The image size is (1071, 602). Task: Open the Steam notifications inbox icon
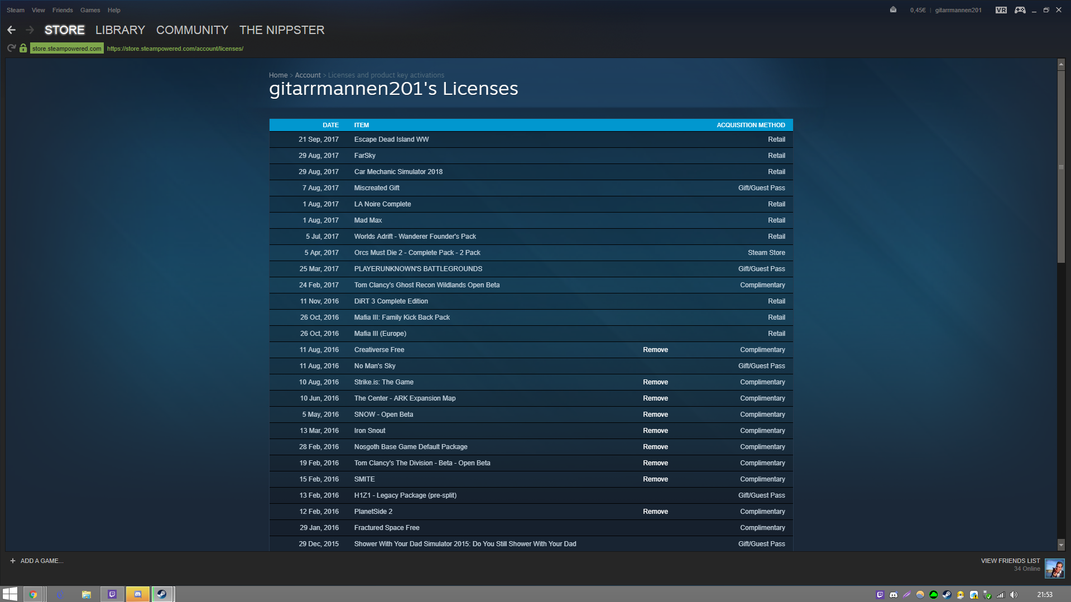pos(893,9)
